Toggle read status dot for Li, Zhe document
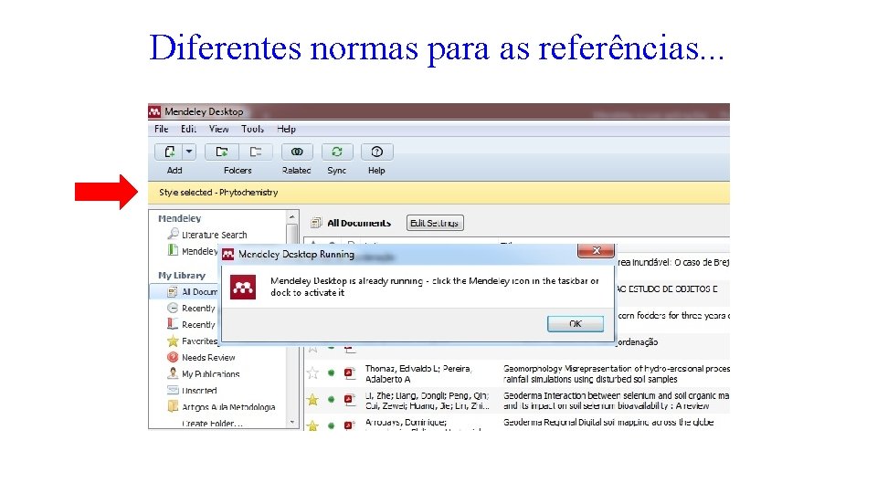Screen dimensions: 877x493 (331, 399)
